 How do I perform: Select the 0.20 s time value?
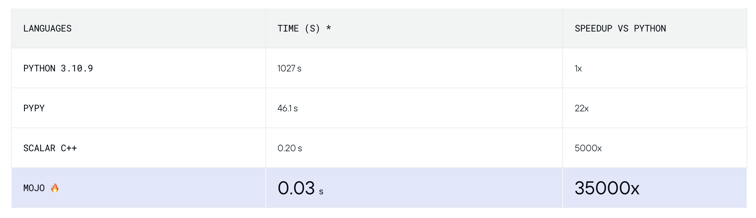(x=289, y=148)
